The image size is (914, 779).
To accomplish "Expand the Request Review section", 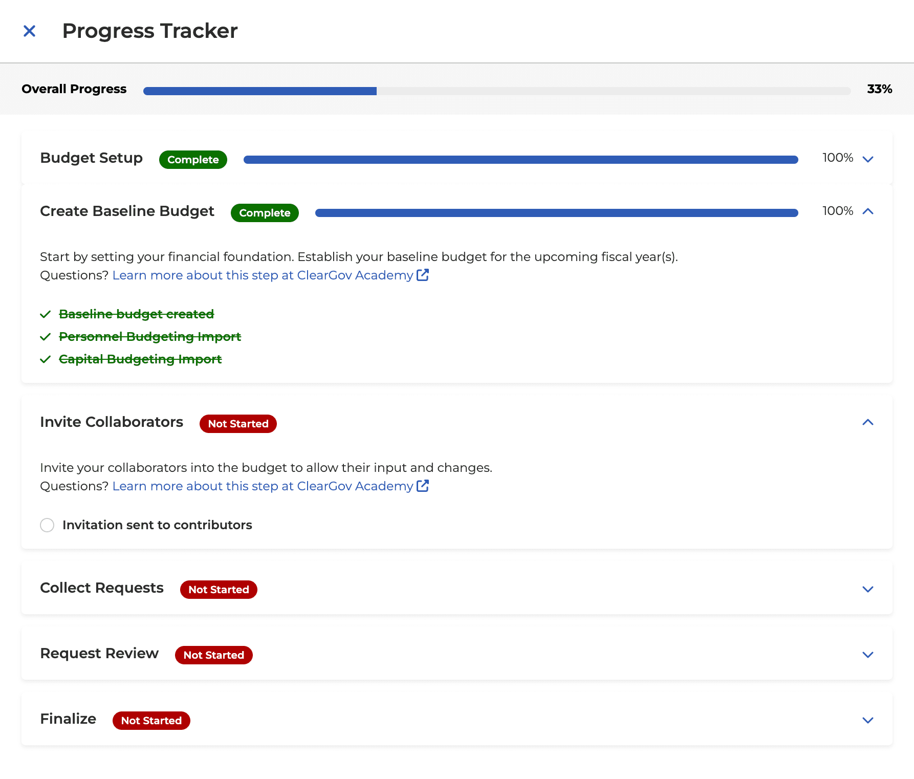I will [868, 655].
